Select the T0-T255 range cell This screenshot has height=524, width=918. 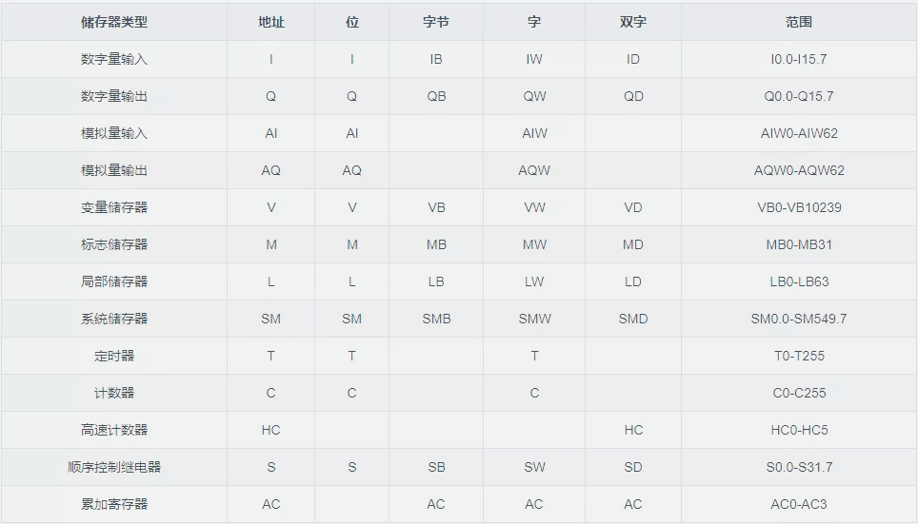click(x=799, y=356)
